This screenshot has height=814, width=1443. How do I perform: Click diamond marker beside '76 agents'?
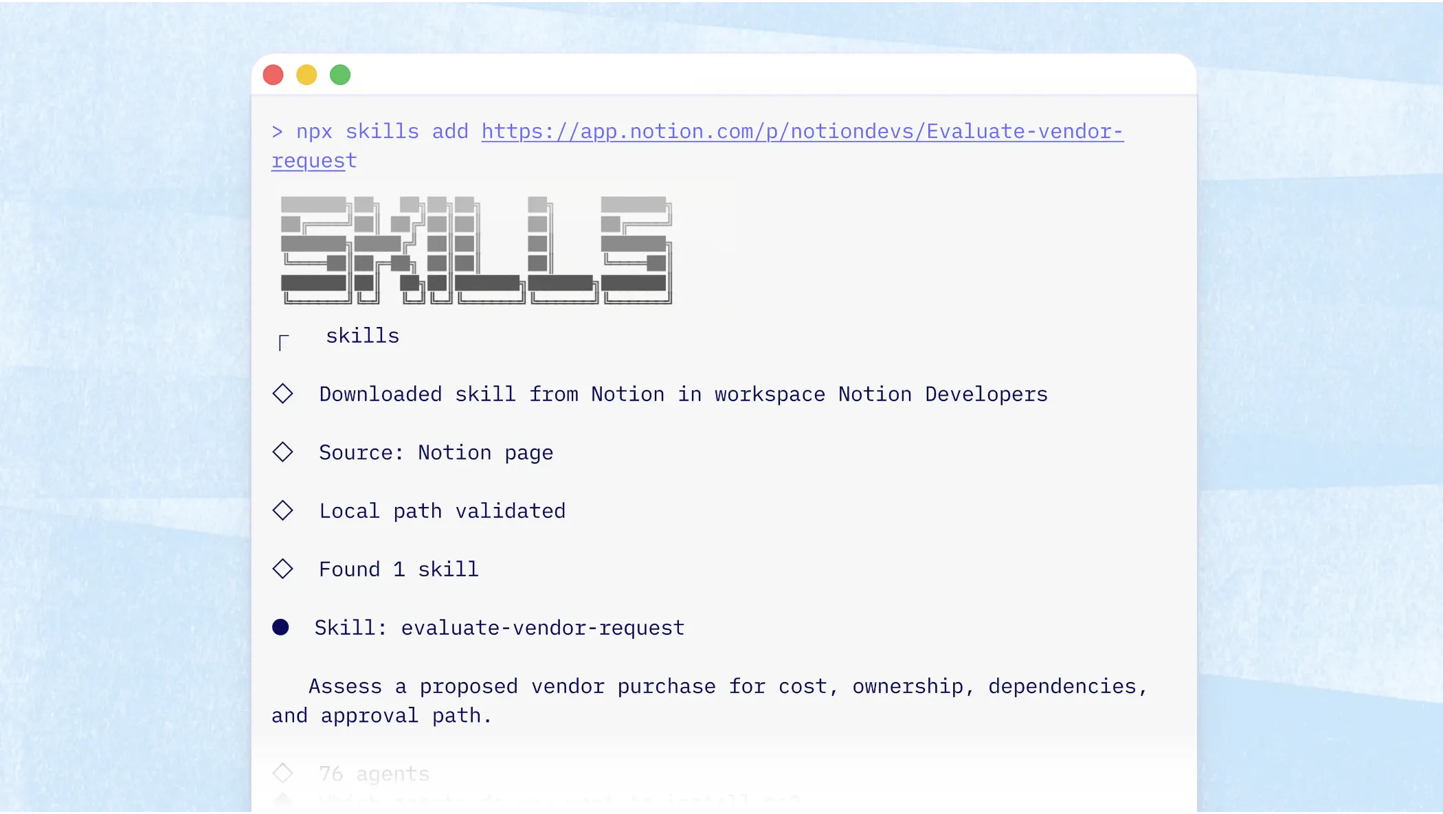pyautogui.click(x=282, y=773)
